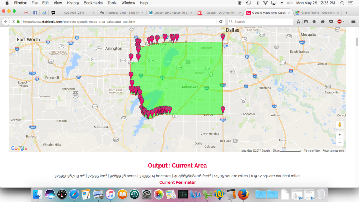
Task: Click the page's vertical scrollbar thumb
Action: point(357,41)
